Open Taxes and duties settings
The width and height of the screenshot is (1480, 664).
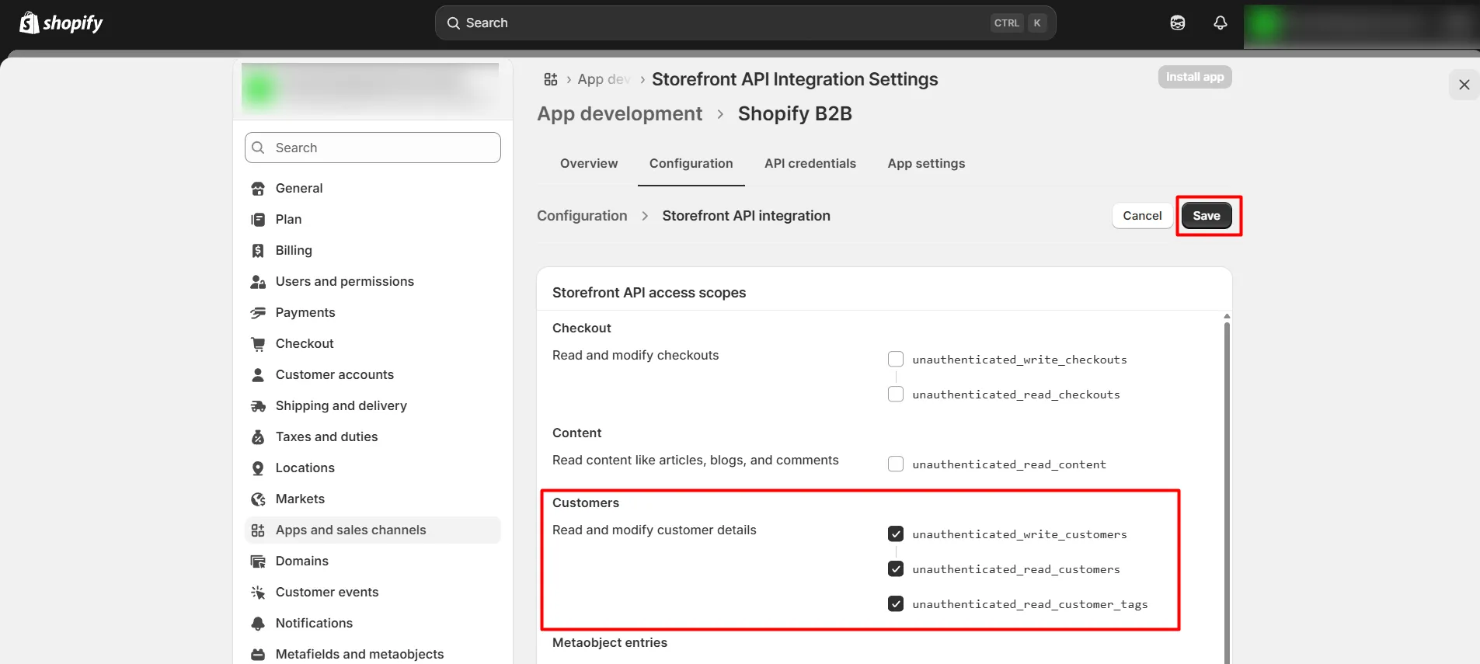[x=373, y=437]
